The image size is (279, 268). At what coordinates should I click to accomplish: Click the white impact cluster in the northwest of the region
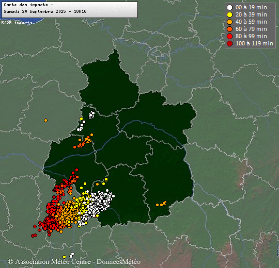pos(91,115)
